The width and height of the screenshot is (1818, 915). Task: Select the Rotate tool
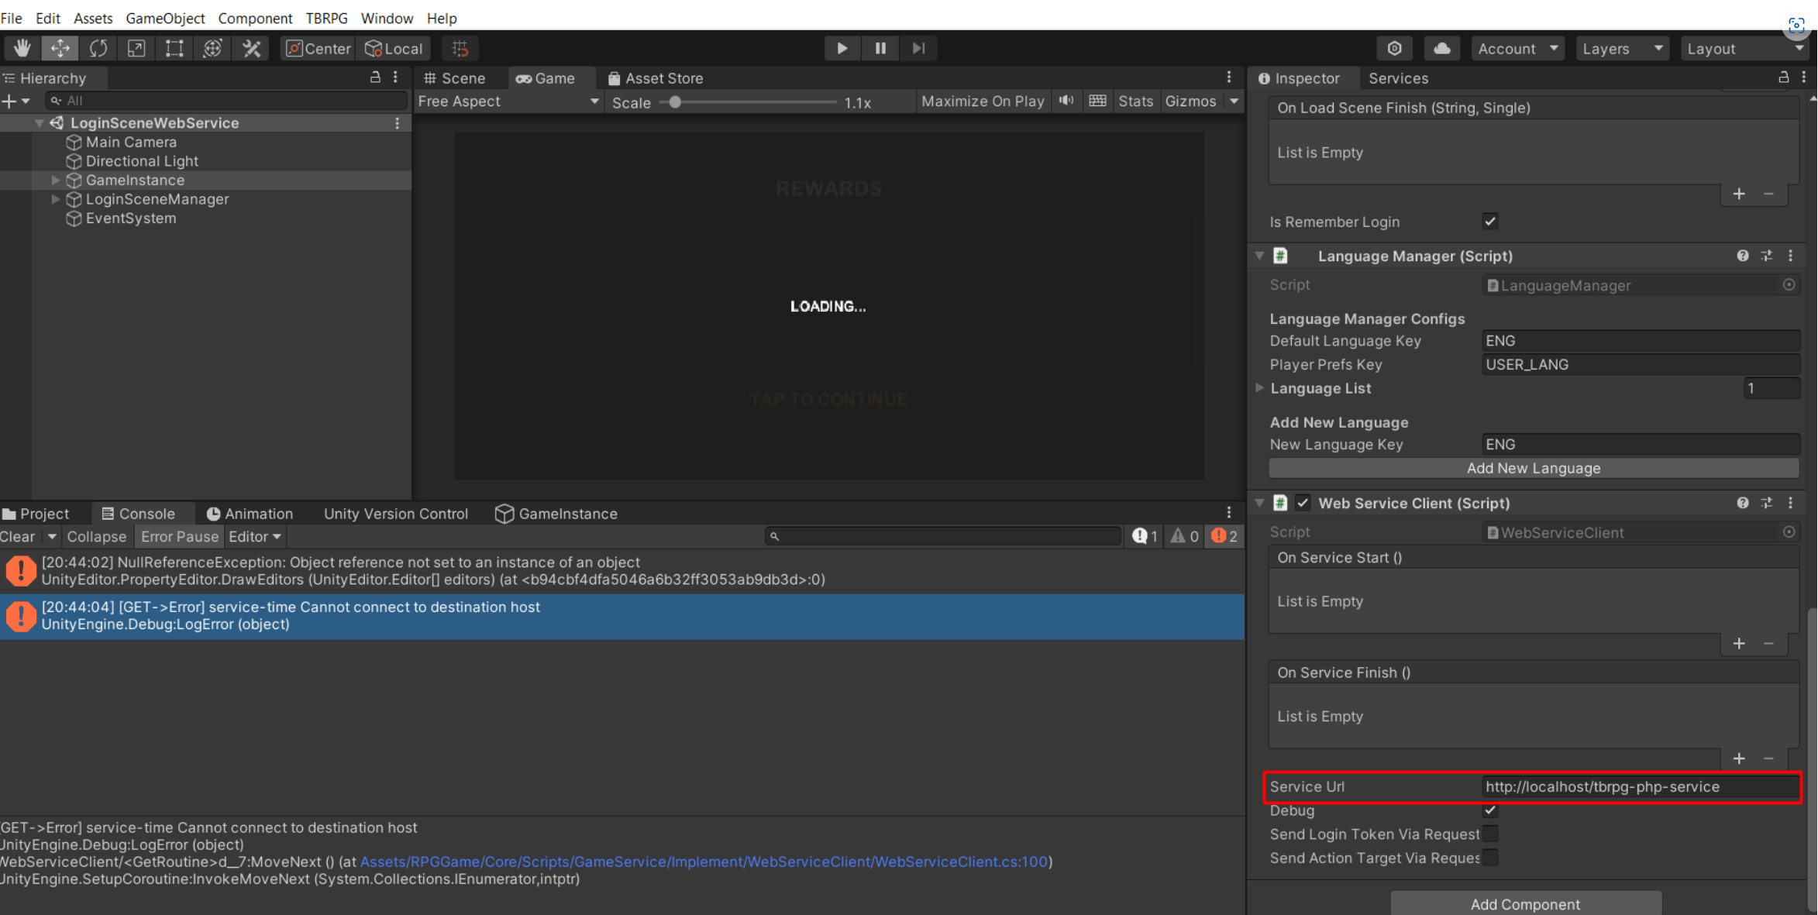(98, 48)
